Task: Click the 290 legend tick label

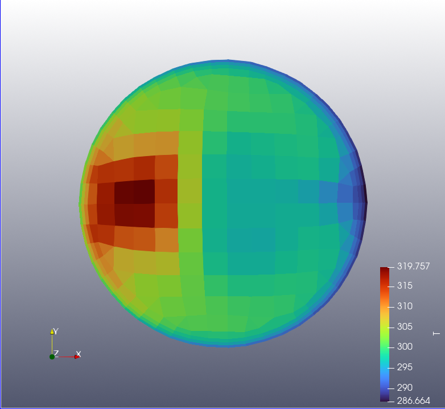Action: point(405,387)
